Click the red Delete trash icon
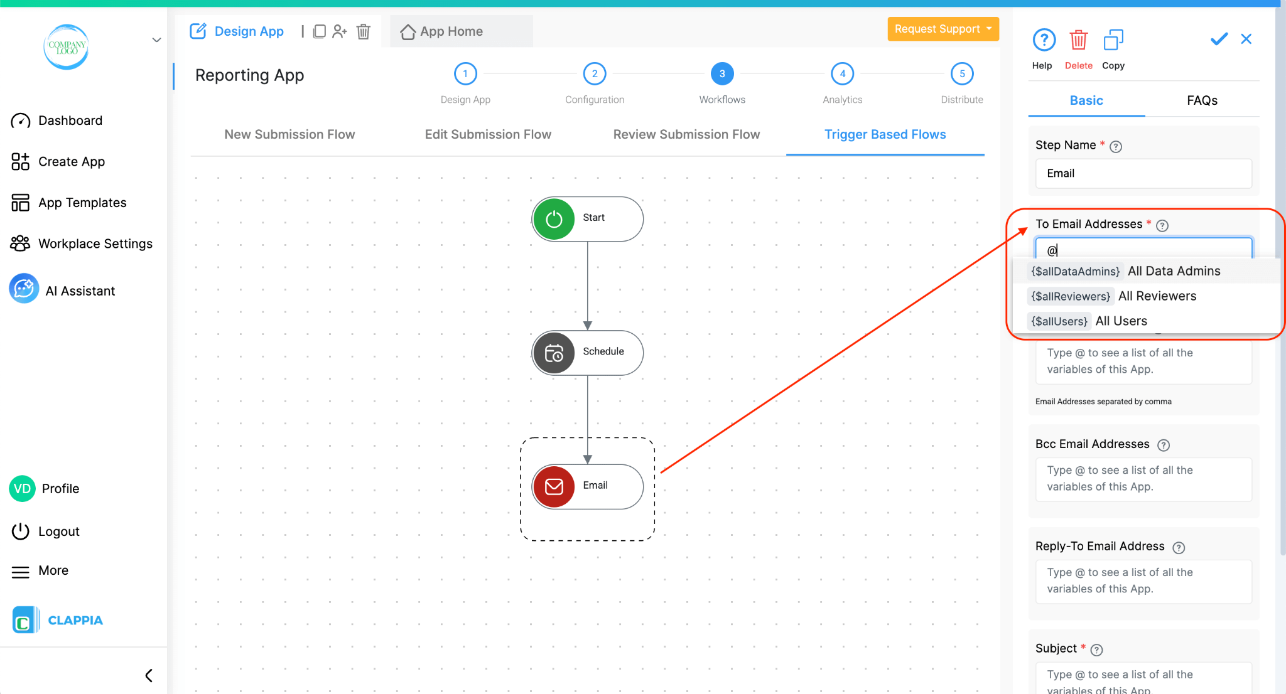The height and width of the screenshot is (694, 1286). tap(1078, 40)
